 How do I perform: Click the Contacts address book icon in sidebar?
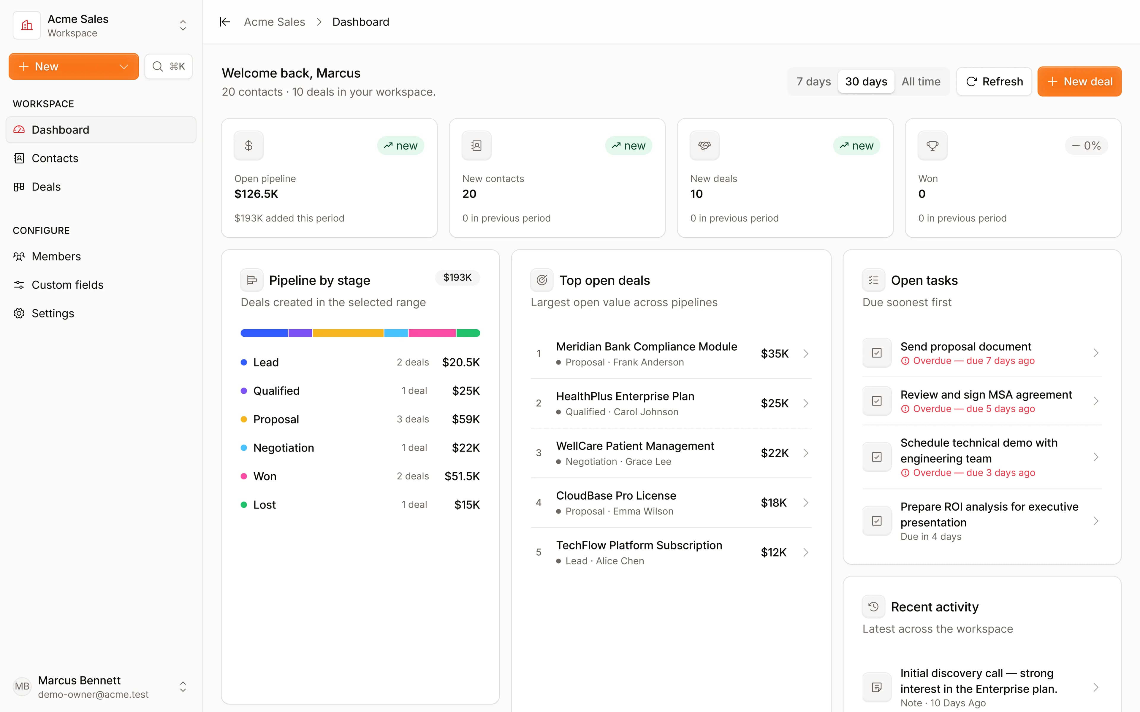[x=19, y=158]
